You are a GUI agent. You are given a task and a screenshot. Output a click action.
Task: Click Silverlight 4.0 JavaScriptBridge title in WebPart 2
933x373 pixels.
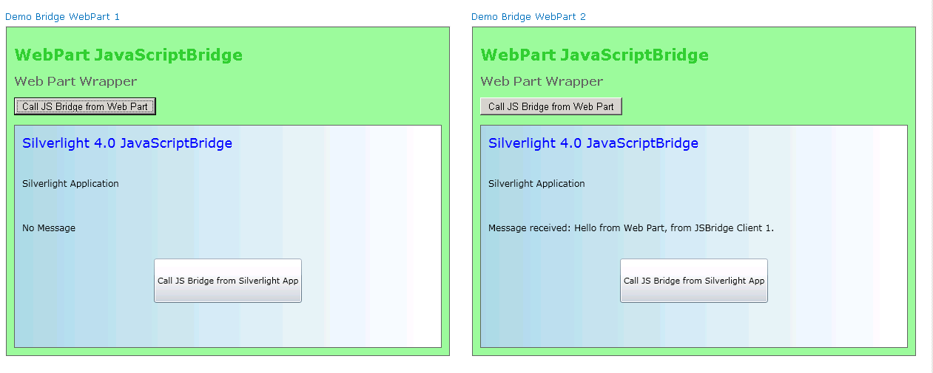click(593, 143)
